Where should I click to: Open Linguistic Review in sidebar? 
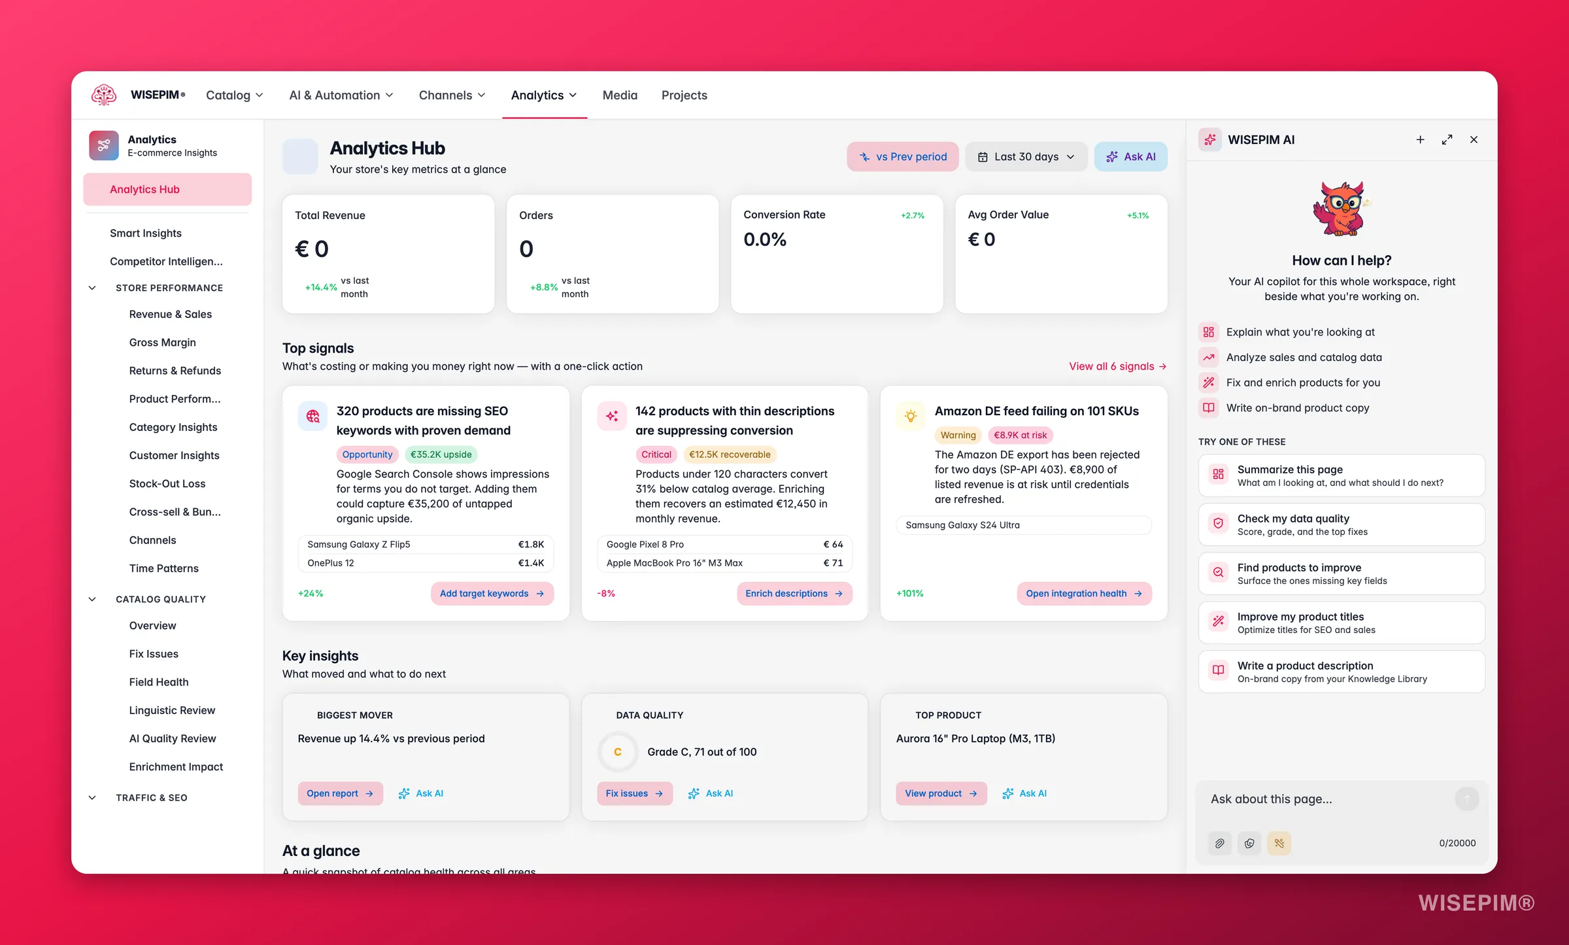[172, 710]
